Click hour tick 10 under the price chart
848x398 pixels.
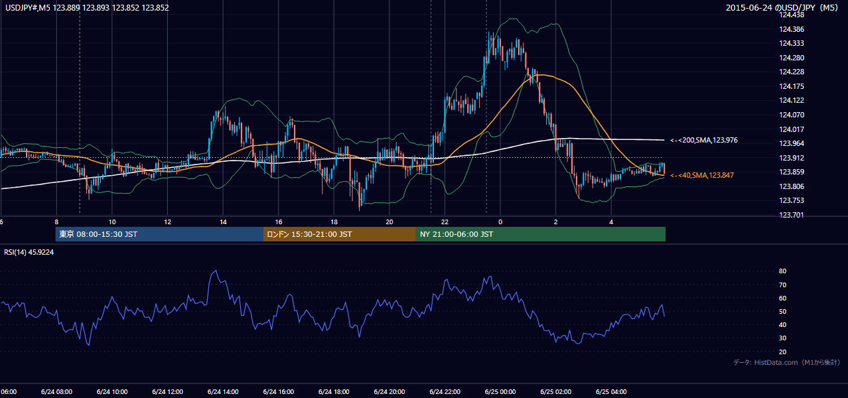click(112, 222)
